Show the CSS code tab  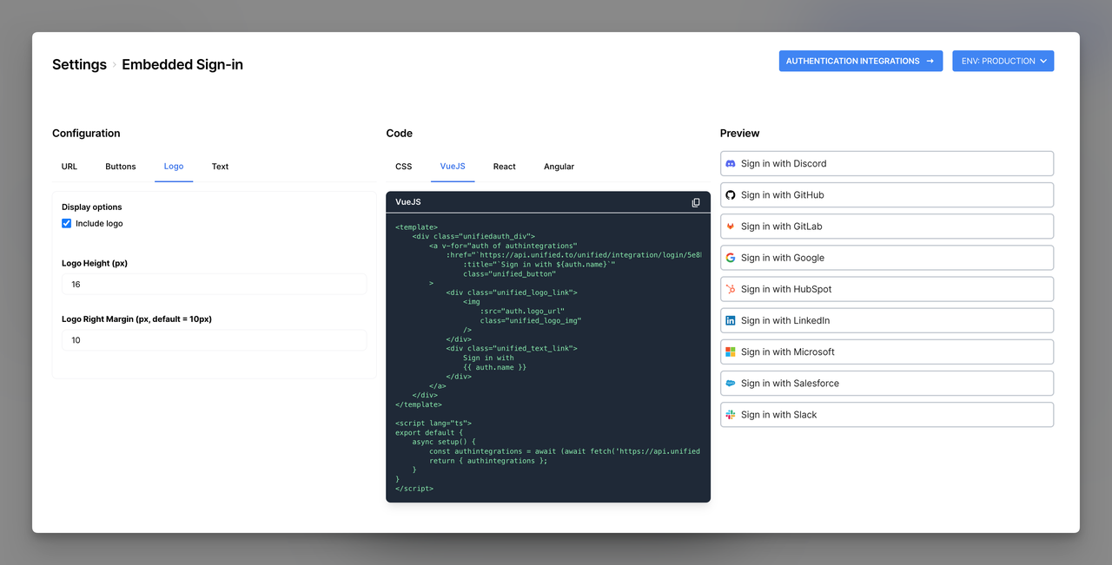pyautogui.click(x=404, y=167)
